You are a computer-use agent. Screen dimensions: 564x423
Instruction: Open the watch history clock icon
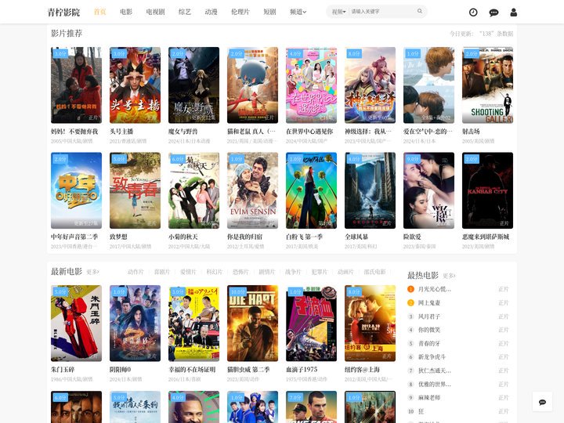point(473,13)
